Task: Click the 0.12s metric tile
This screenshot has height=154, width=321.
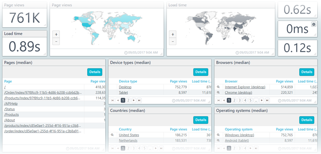Action: click(x=297, y=48)
